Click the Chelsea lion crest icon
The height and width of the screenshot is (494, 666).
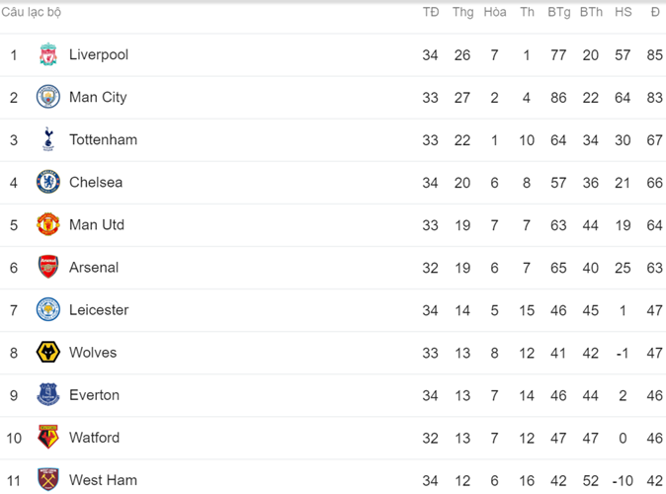pos(47,182)
